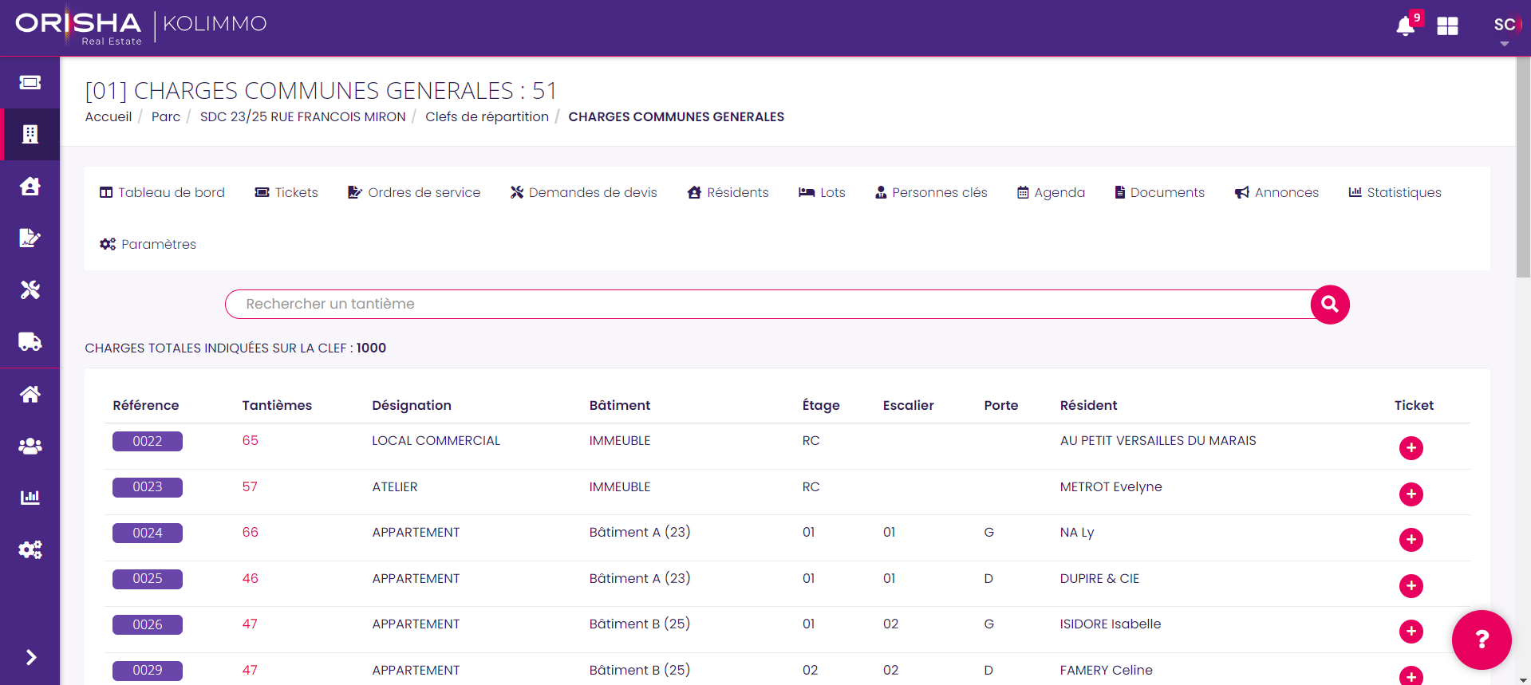Open the bar chart sidebar icon
The width and height of the screenshot is (1531, 685).
30,498
